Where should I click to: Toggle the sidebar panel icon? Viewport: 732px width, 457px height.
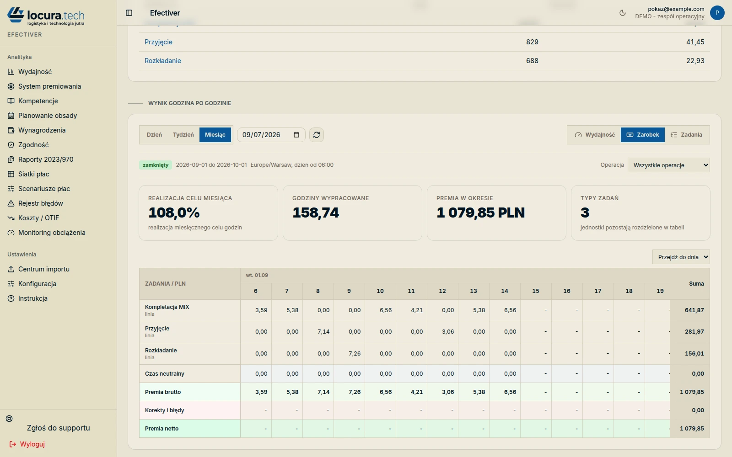click(129, 13)
